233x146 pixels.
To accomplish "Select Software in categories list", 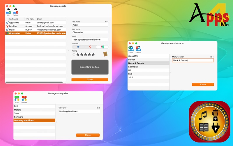I will click(x=34, y=117).
